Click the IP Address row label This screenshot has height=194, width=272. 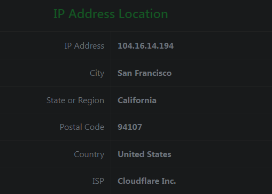point(84,46)
